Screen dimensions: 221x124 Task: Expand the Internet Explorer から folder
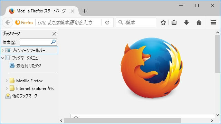7,88
